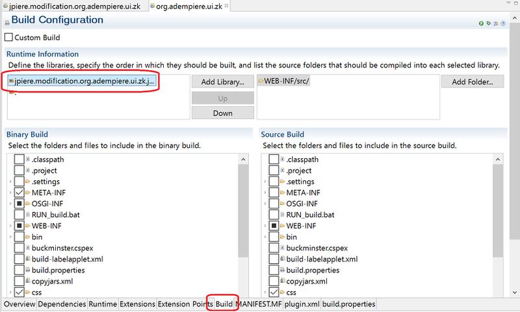Switch to the Dependencies tab
The image size is (520, 312).
(62, 304)
